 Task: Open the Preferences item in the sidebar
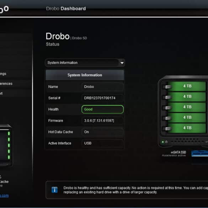coord(6,84)
